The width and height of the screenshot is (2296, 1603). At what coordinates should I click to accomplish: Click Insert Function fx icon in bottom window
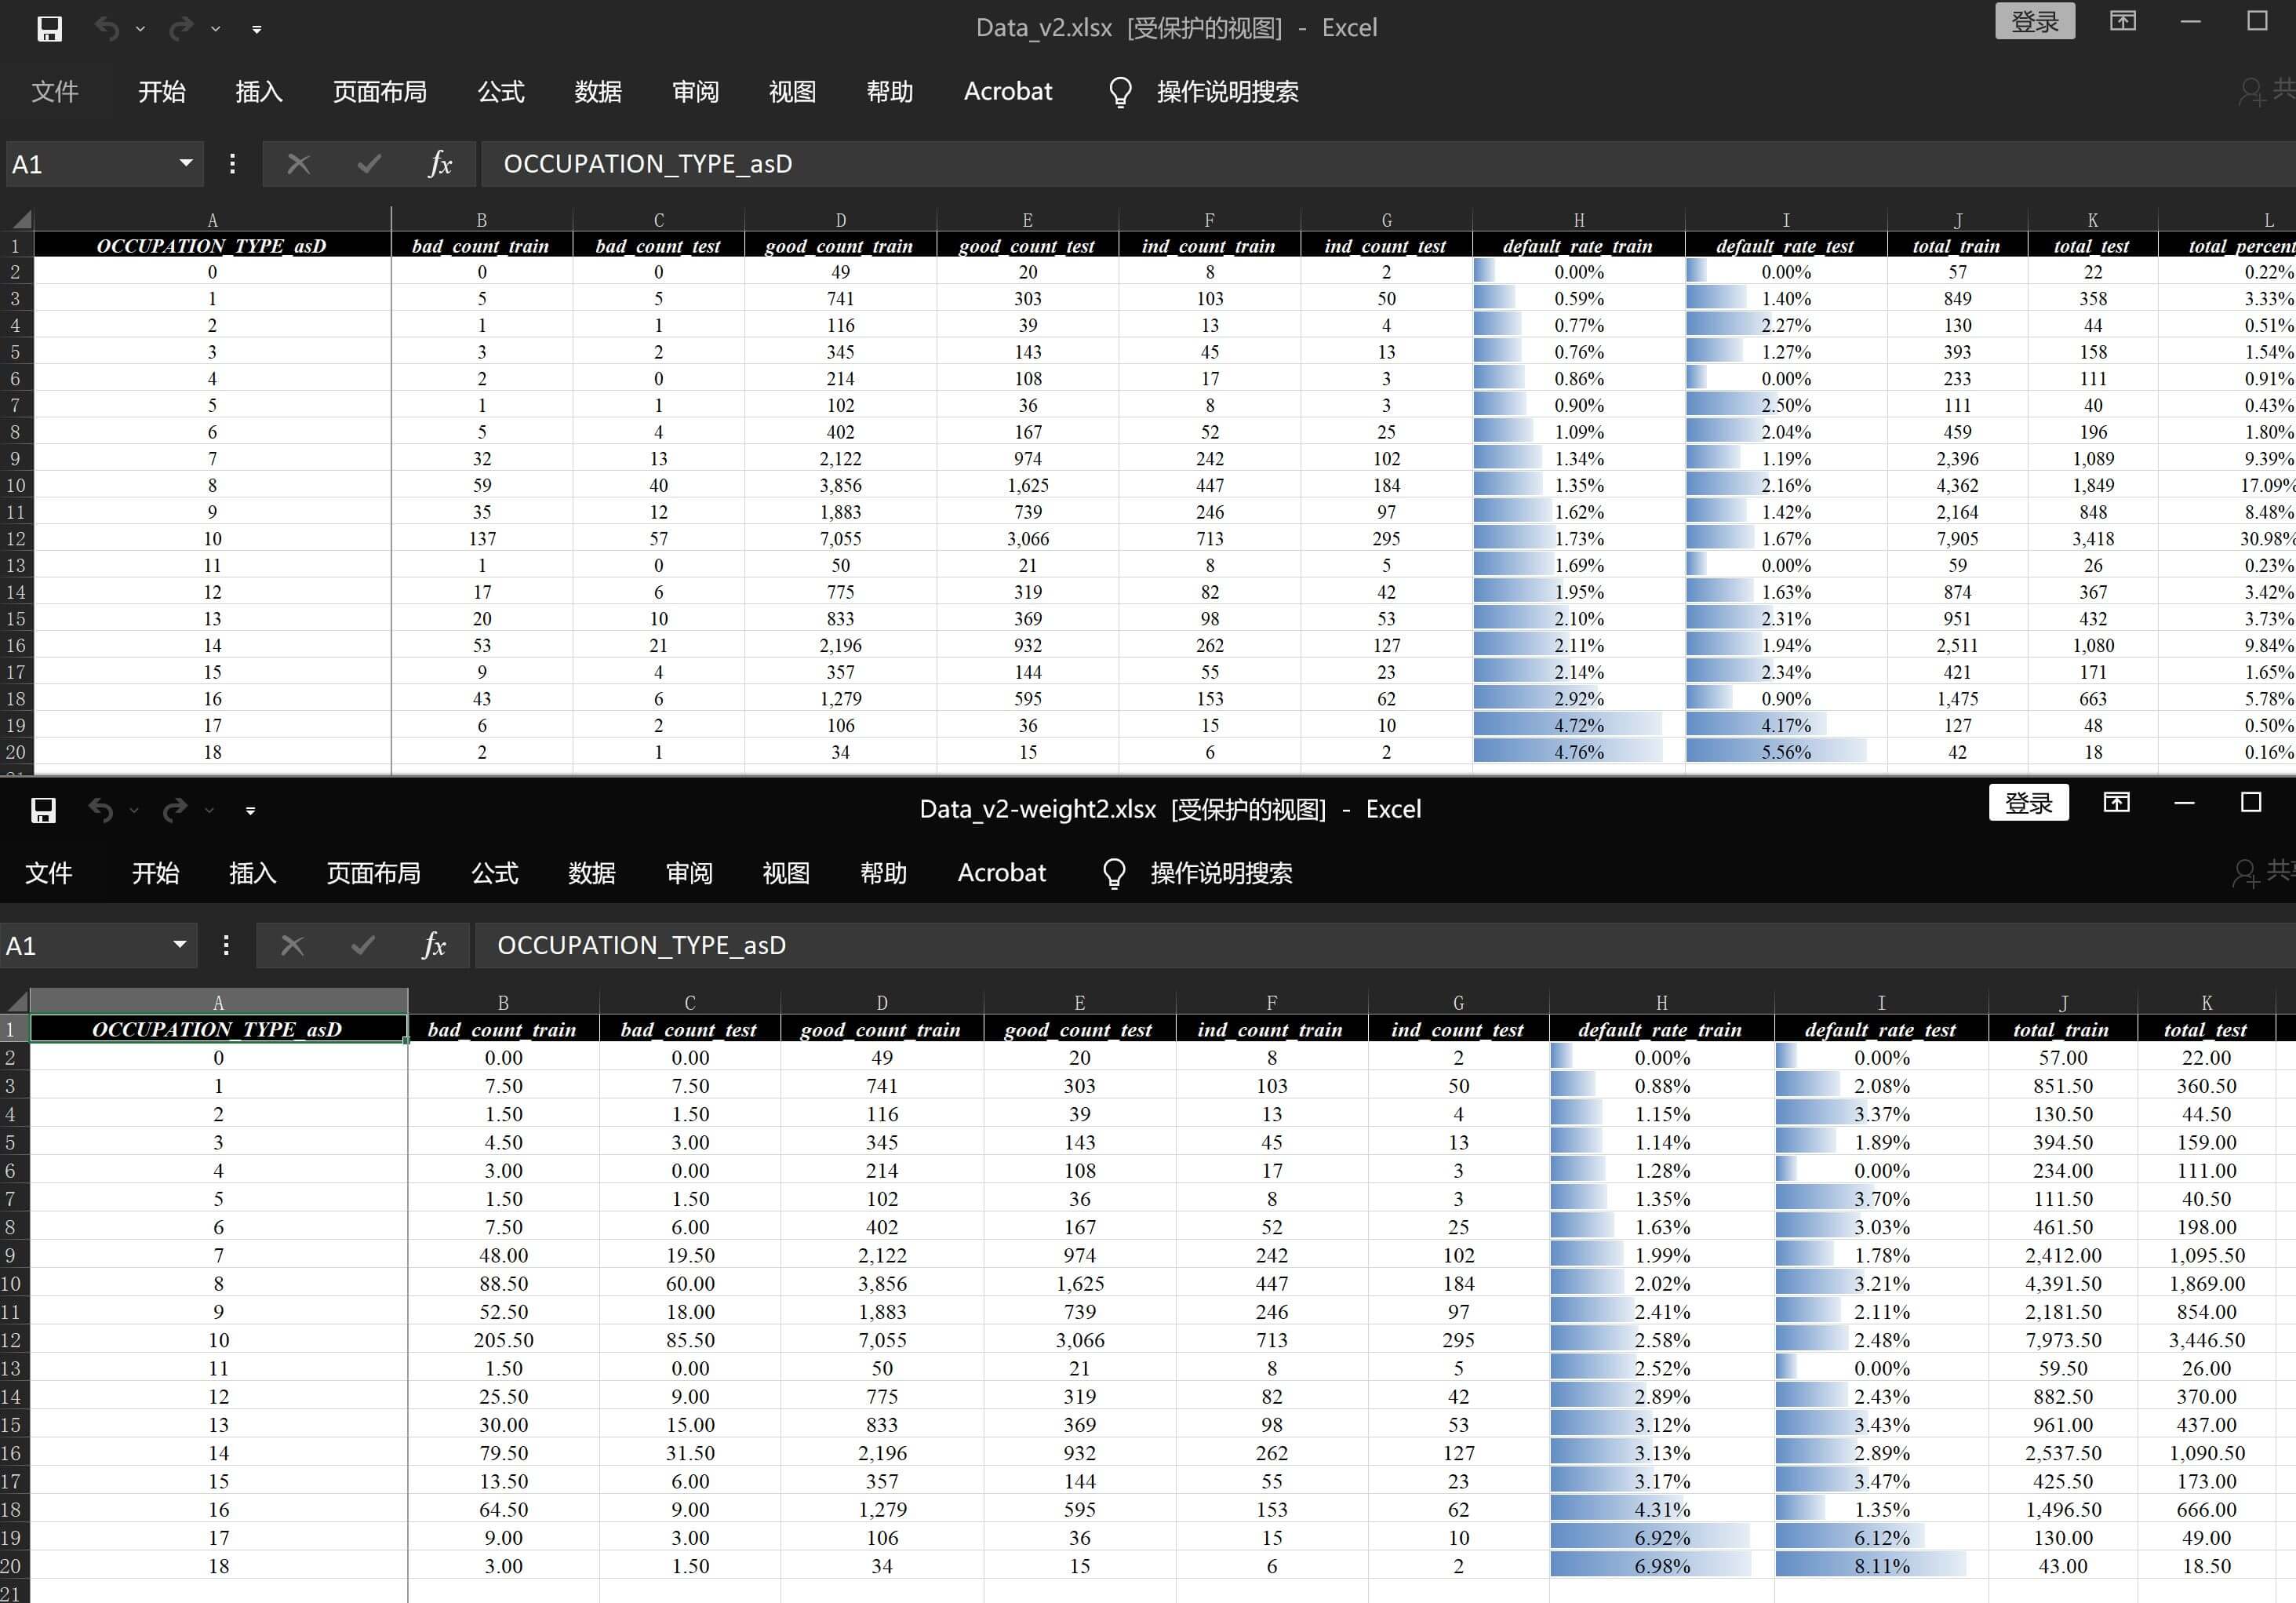[x=434, y=945]
